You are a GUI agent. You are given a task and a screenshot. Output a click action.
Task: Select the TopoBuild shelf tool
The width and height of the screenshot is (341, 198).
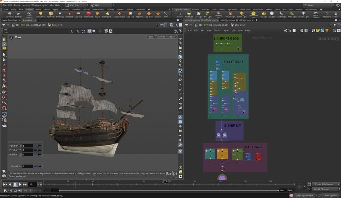pyautogui.click(x=10, y=15)
